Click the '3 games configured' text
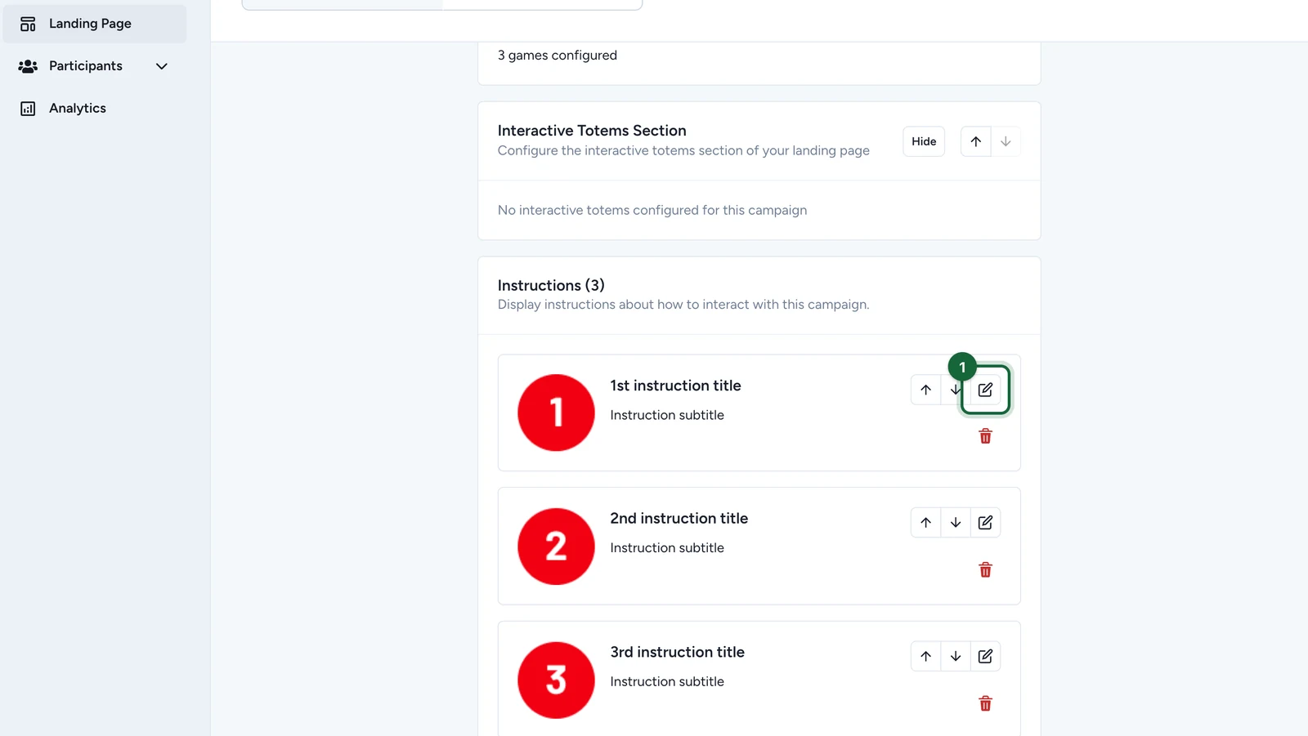 point(558,56)
